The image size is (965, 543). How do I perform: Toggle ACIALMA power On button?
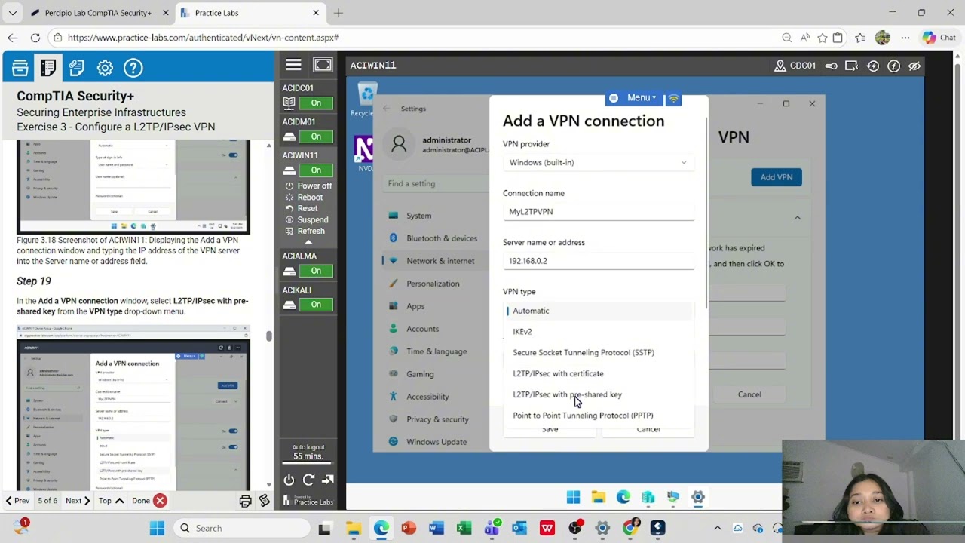tap(316, 271)
